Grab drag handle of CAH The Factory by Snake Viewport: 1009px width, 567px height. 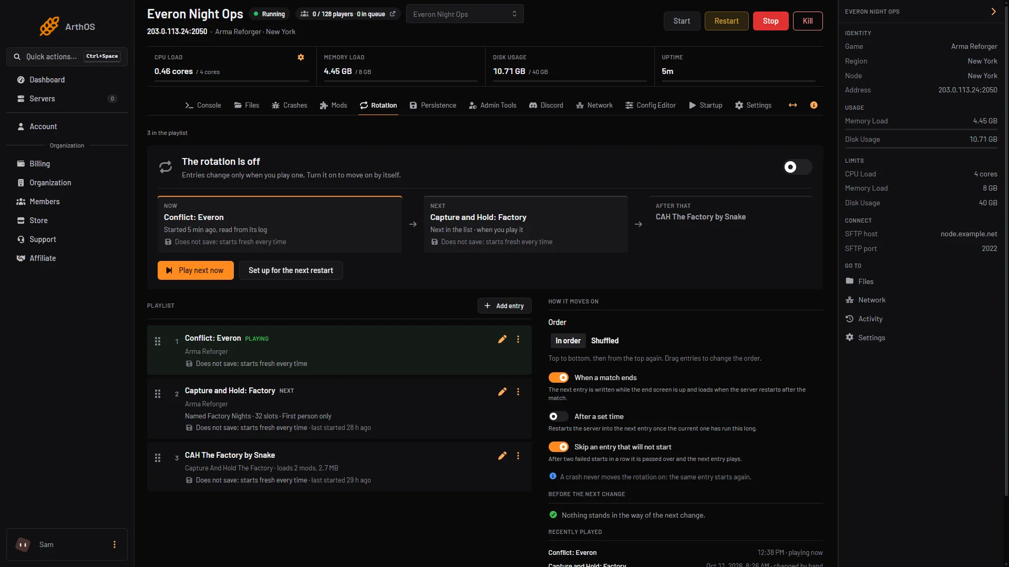(x=158, y=458)
